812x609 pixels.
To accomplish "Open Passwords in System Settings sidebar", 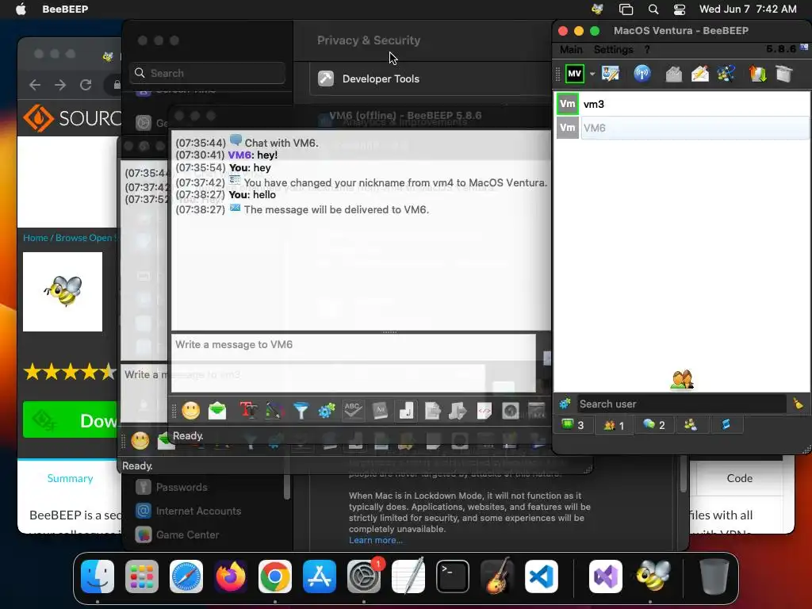I will (182, 488).
